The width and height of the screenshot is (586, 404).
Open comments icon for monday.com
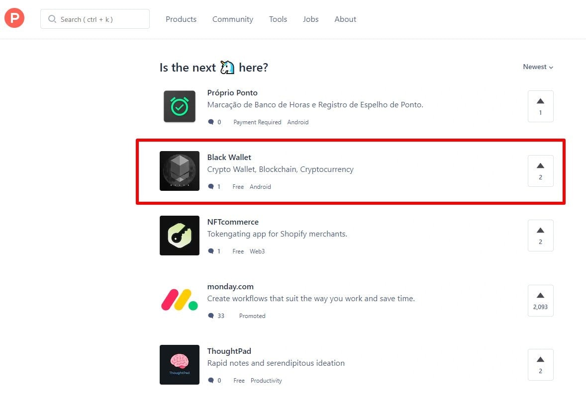pos(211,316)
